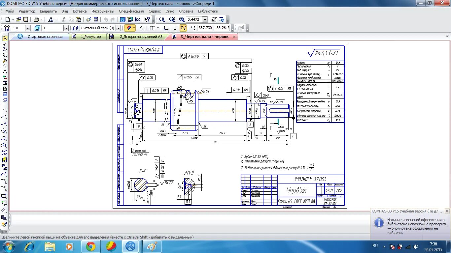Open the Спецификация menu
The height and width of the screenshot is (253, 451).
[131, 11]
